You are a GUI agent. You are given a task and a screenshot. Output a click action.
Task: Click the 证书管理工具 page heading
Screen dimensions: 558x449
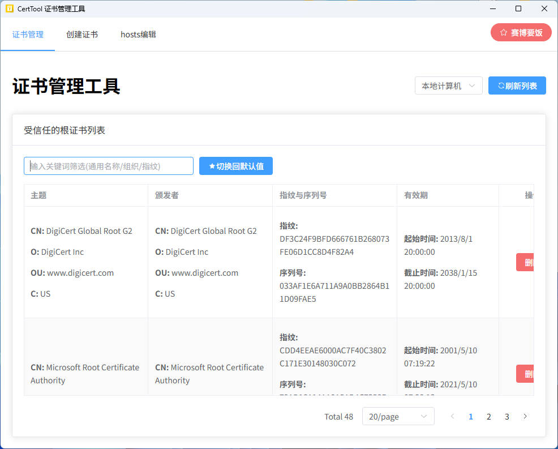tap(67, 86)
